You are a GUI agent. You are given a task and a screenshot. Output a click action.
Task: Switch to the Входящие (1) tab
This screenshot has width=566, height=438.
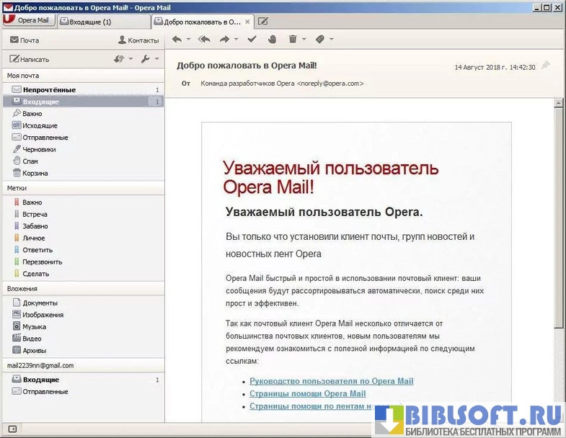point(85,22)
